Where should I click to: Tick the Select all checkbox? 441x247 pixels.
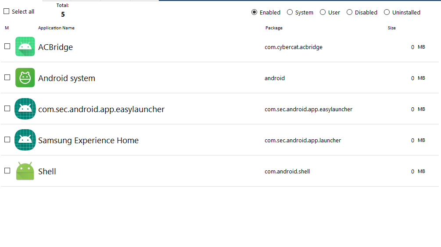coord(7,11)
